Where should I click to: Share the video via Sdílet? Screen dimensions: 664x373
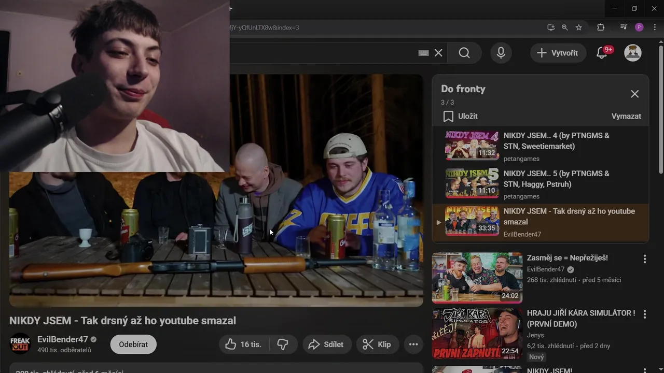tap(327, 345)
